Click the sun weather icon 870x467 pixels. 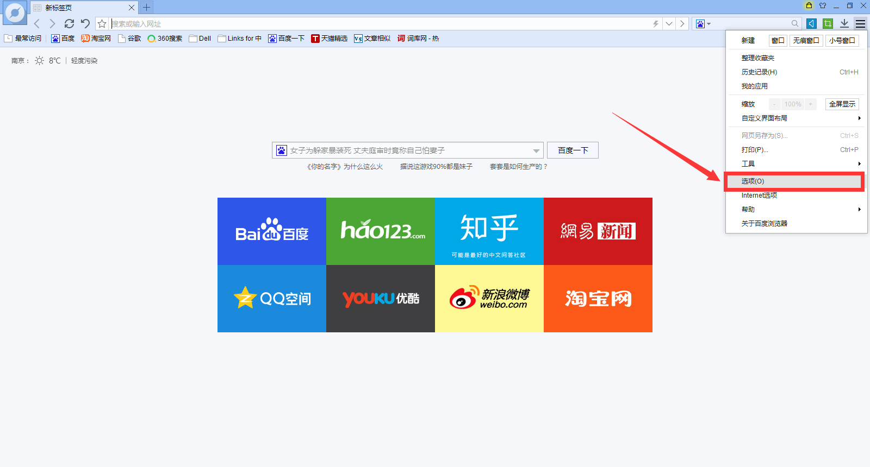[40, 61]
